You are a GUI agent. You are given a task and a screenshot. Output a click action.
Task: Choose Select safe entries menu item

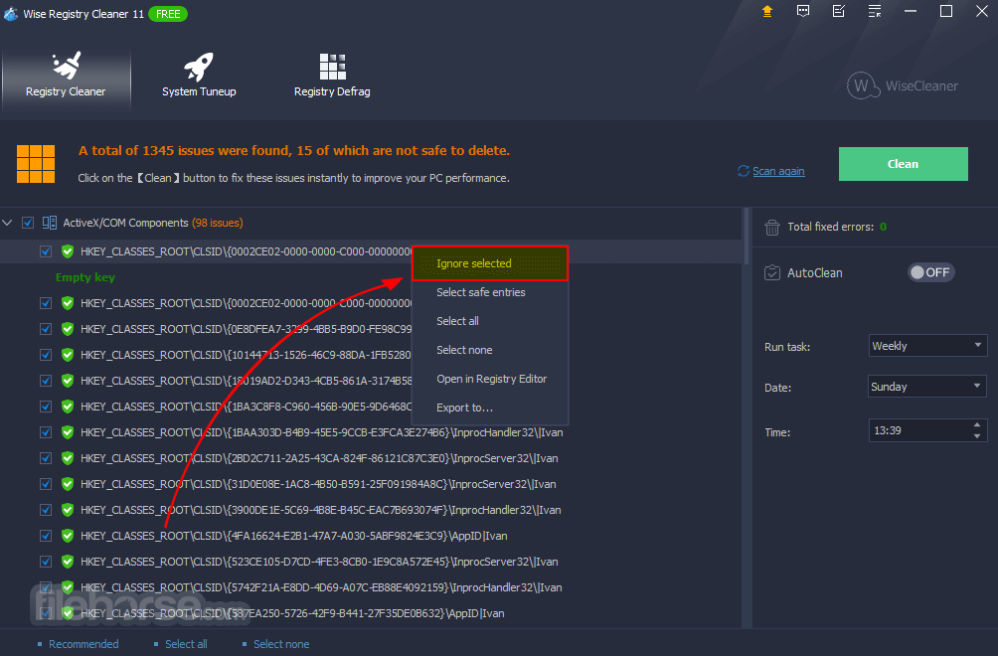coord(490,292)
